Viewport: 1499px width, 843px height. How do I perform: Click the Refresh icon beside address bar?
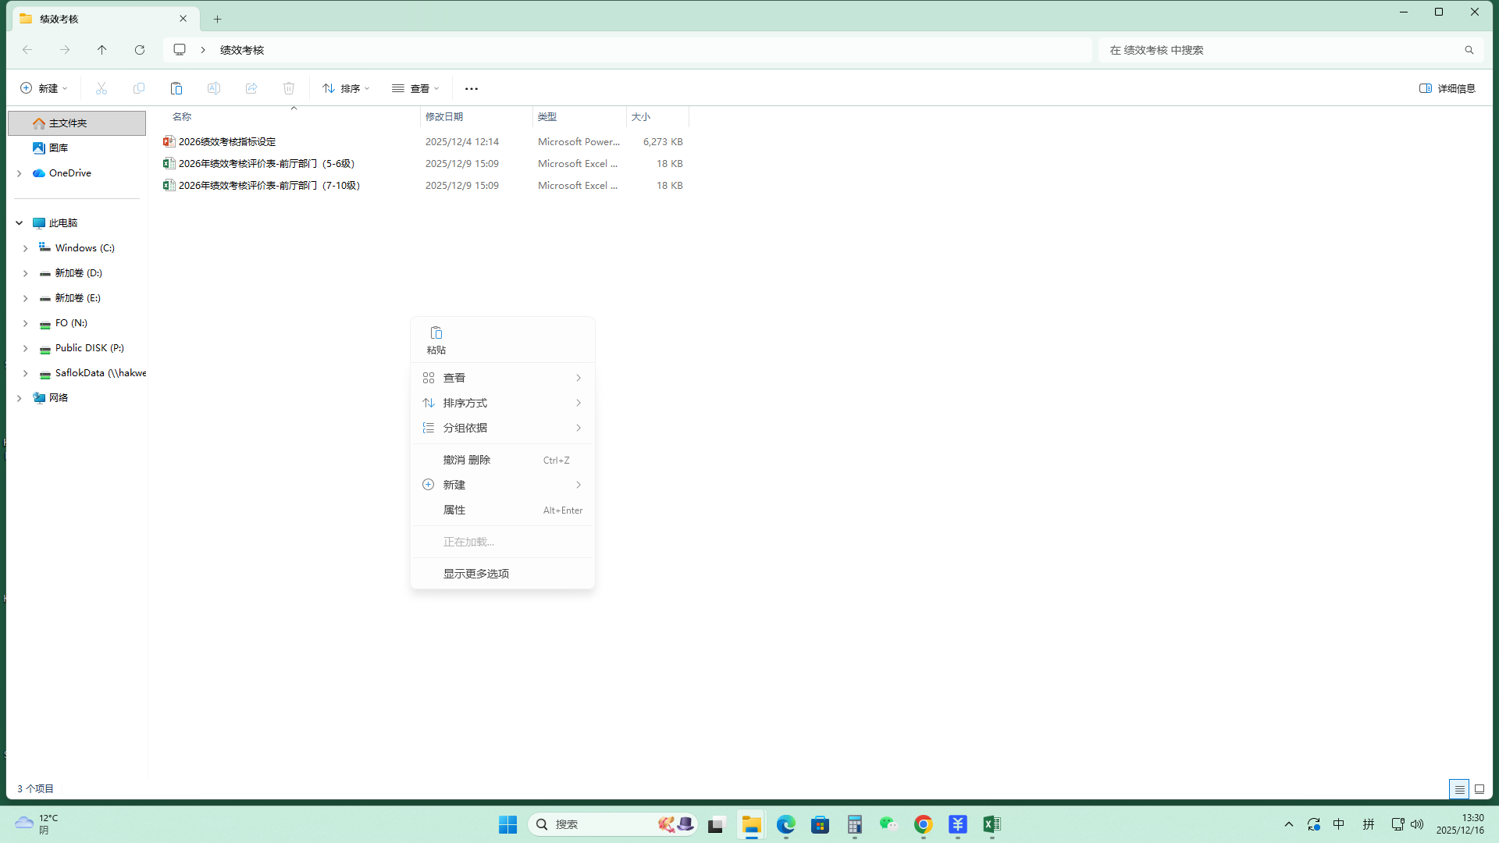tap(140, 50)
